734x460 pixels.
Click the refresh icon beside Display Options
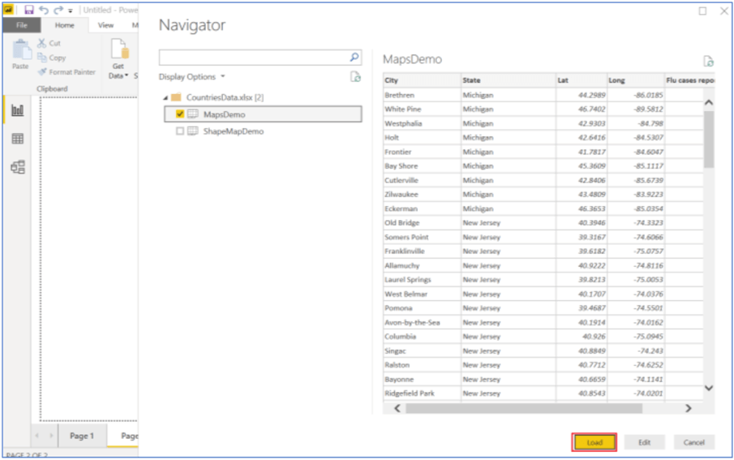355,77
